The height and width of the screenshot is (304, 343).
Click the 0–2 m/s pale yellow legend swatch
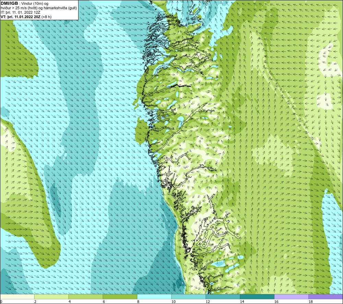click(x=17, y=296)
